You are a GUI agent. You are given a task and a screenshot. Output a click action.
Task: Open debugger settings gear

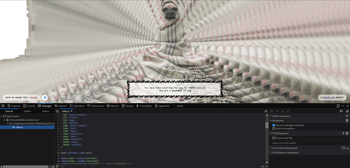347,111
